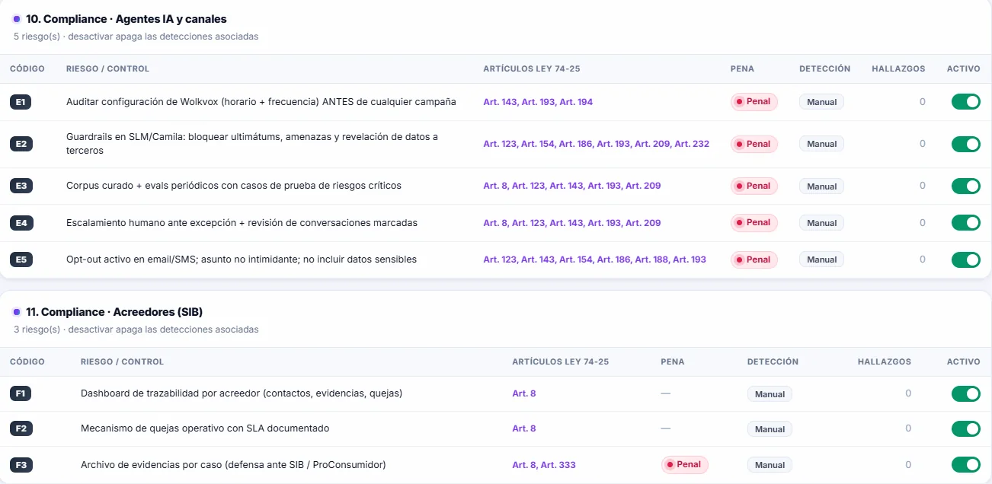Click the Penal badge in row E4
992x484 pixels.
tap(754, 223)
